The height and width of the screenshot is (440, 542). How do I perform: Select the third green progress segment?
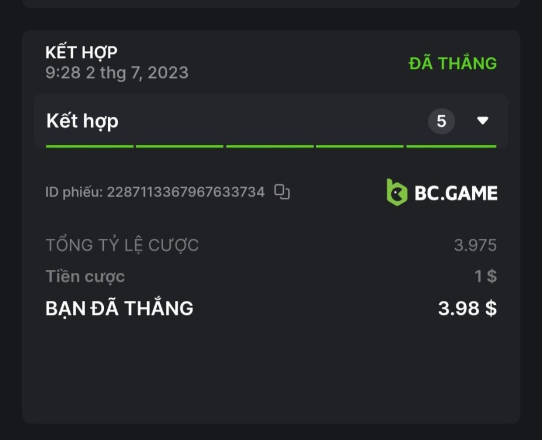tap(270, 146)
